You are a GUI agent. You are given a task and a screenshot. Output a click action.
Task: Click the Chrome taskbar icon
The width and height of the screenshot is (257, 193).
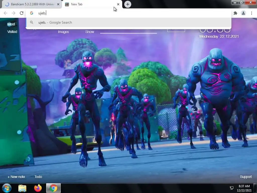(x=53, y=188)
